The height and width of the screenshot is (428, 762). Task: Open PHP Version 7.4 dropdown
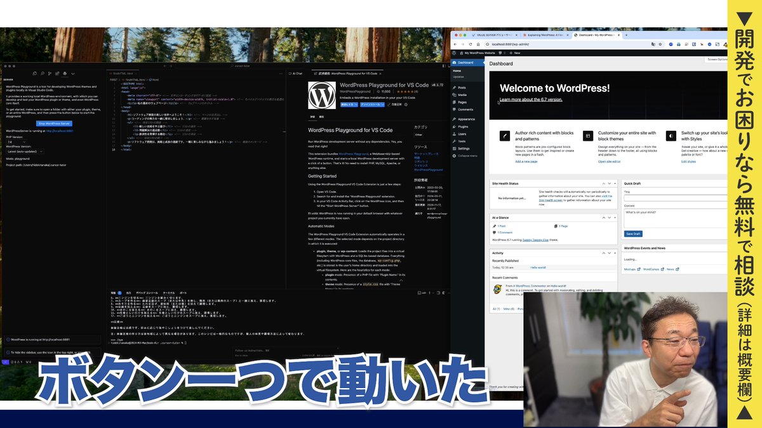17,142
